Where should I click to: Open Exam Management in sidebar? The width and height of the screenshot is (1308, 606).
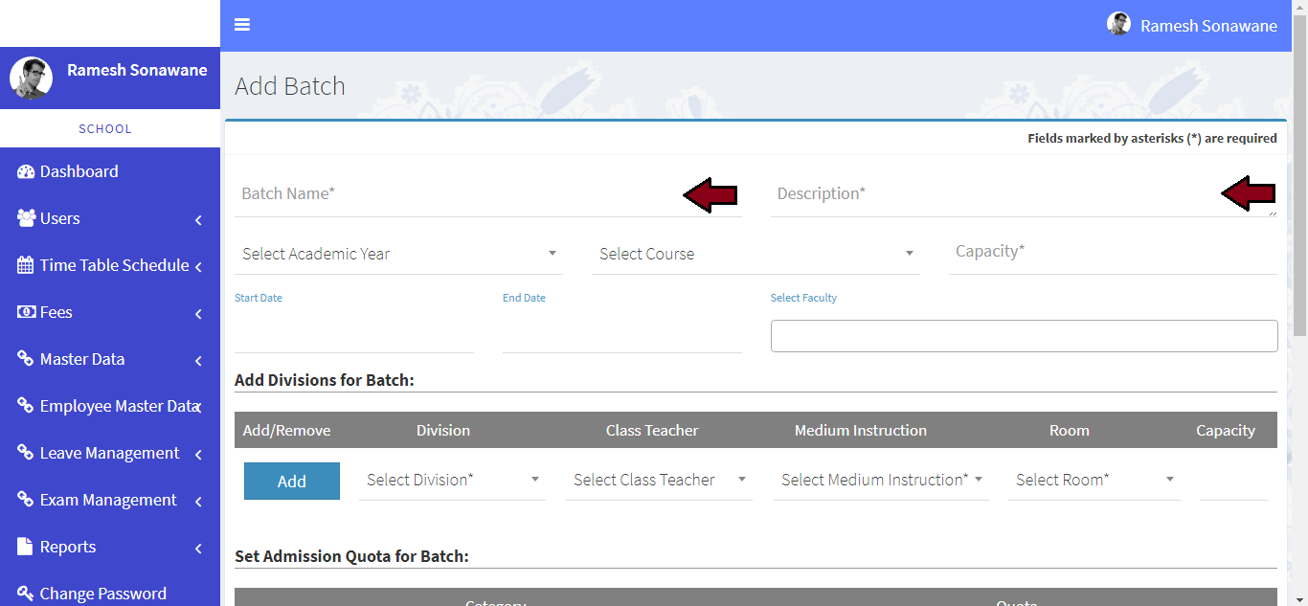pos(108,500)
